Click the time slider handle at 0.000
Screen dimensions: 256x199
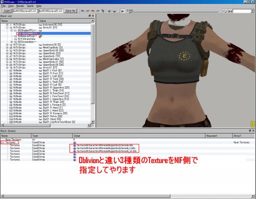(x=130, y=12)
